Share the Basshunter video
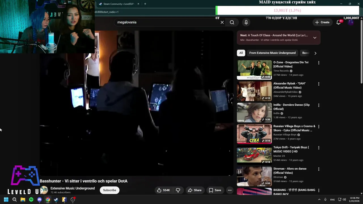The width and height of the screenshot is (363, 204). click(x=195, y=190)
